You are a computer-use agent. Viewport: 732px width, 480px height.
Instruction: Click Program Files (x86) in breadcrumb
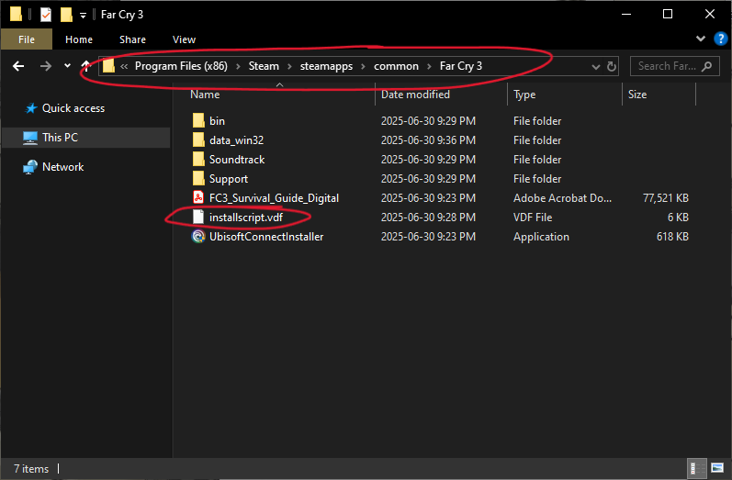(x=181, y=66)
